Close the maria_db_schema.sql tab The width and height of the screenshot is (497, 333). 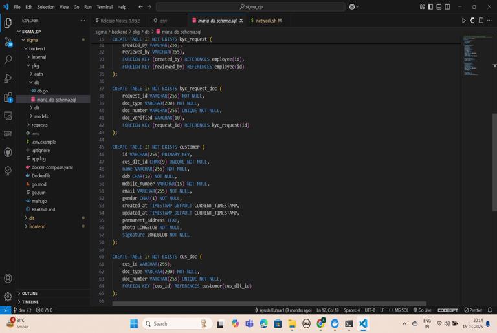(x=241, y=21)
